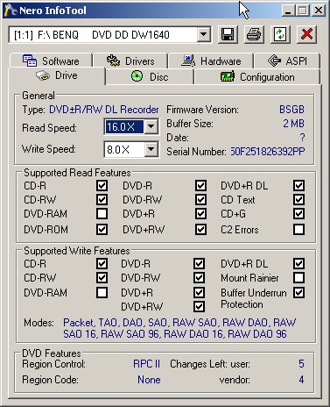Select the Drive tab
330x407 pixels.
(57, 75)
